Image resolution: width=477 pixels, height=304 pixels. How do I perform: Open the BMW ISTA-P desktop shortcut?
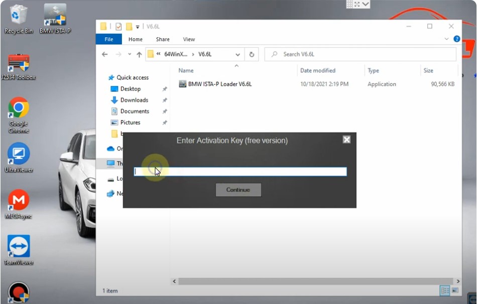[55, 15]
